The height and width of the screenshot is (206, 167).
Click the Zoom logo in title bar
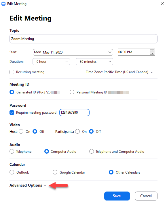(x=3, y=4)
